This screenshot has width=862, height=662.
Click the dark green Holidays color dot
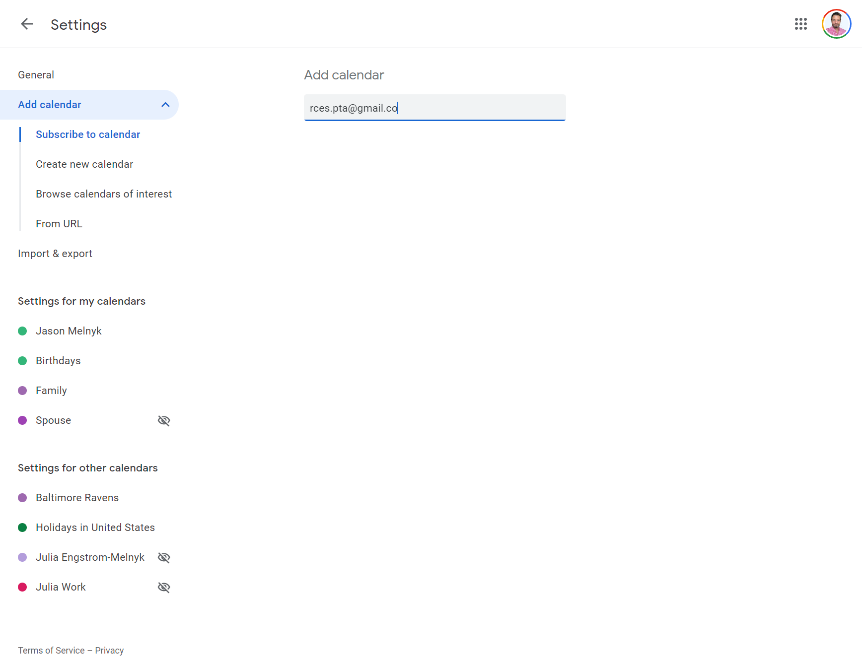click(x=22, y=528)
